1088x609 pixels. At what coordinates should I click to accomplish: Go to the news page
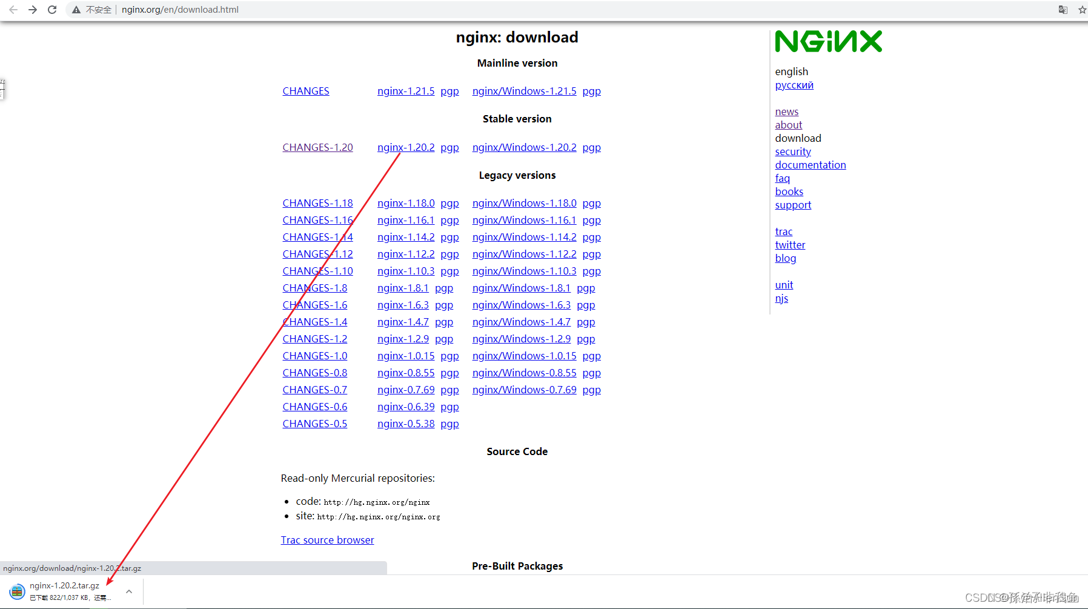786,111
